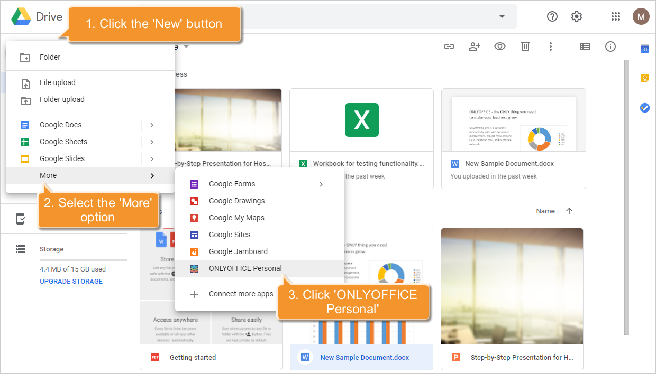Select Getting started PDF file

(x=211, y=299)
